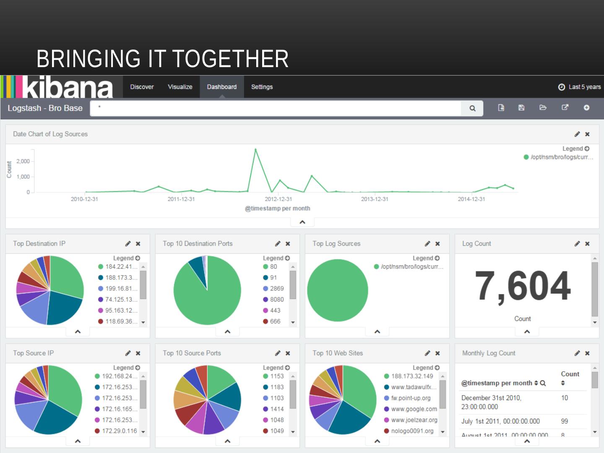Add a visualization with the plus icon

click(x=586, y=108)
